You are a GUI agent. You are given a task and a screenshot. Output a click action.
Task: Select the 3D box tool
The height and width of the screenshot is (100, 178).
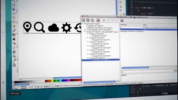[x=14, y=9]
